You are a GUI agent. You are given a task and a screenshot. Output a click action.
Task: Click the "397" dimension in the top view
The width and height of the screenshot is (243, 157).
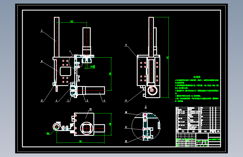pyautogui.click(x=80, y=141)
